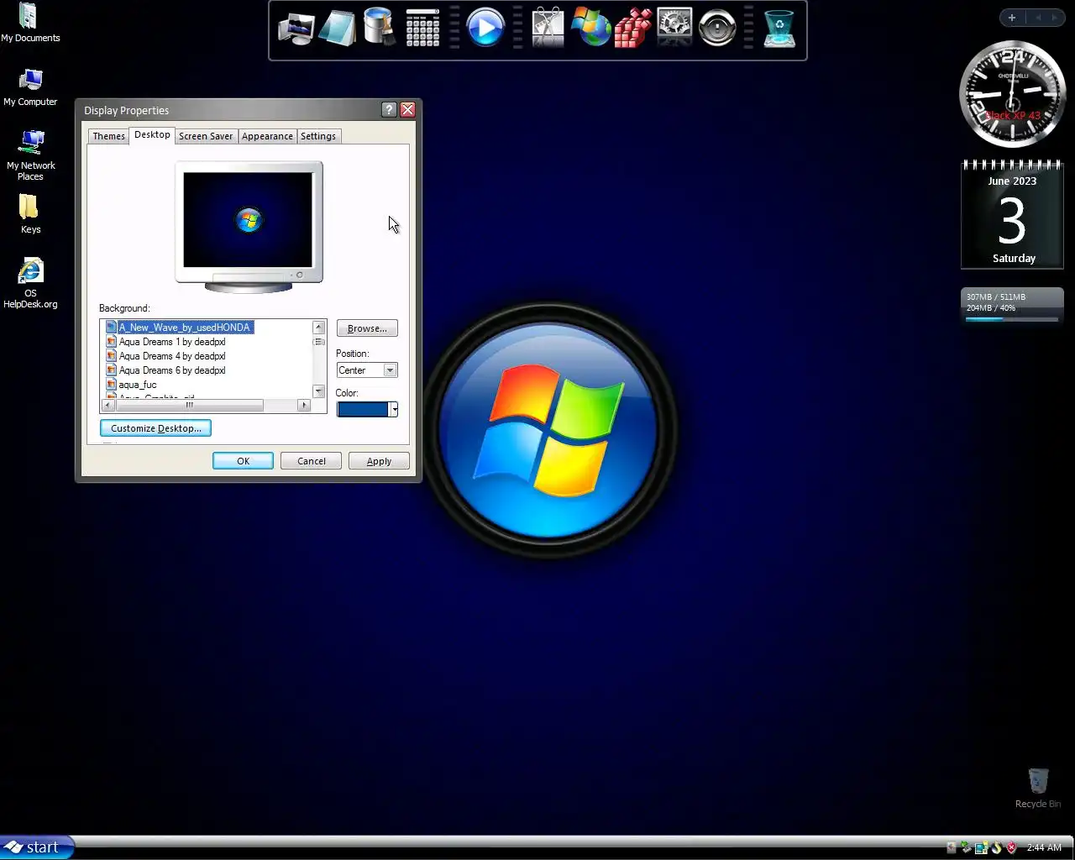The height and width of the screenshot is (860, 1075).
Task: Click the background list scroll up arrow
Action: 318,328
